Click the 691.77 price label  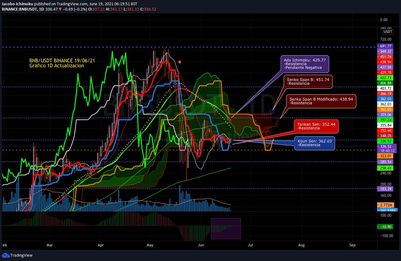point(386,46)
